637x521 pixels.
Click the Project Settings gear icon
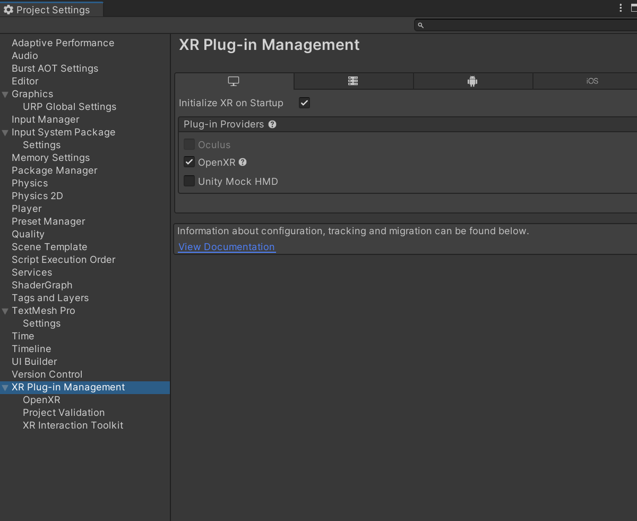(8, 10)
